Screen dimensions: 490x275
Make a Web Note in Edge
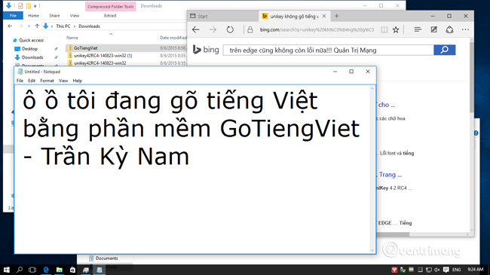coord(433,29)
